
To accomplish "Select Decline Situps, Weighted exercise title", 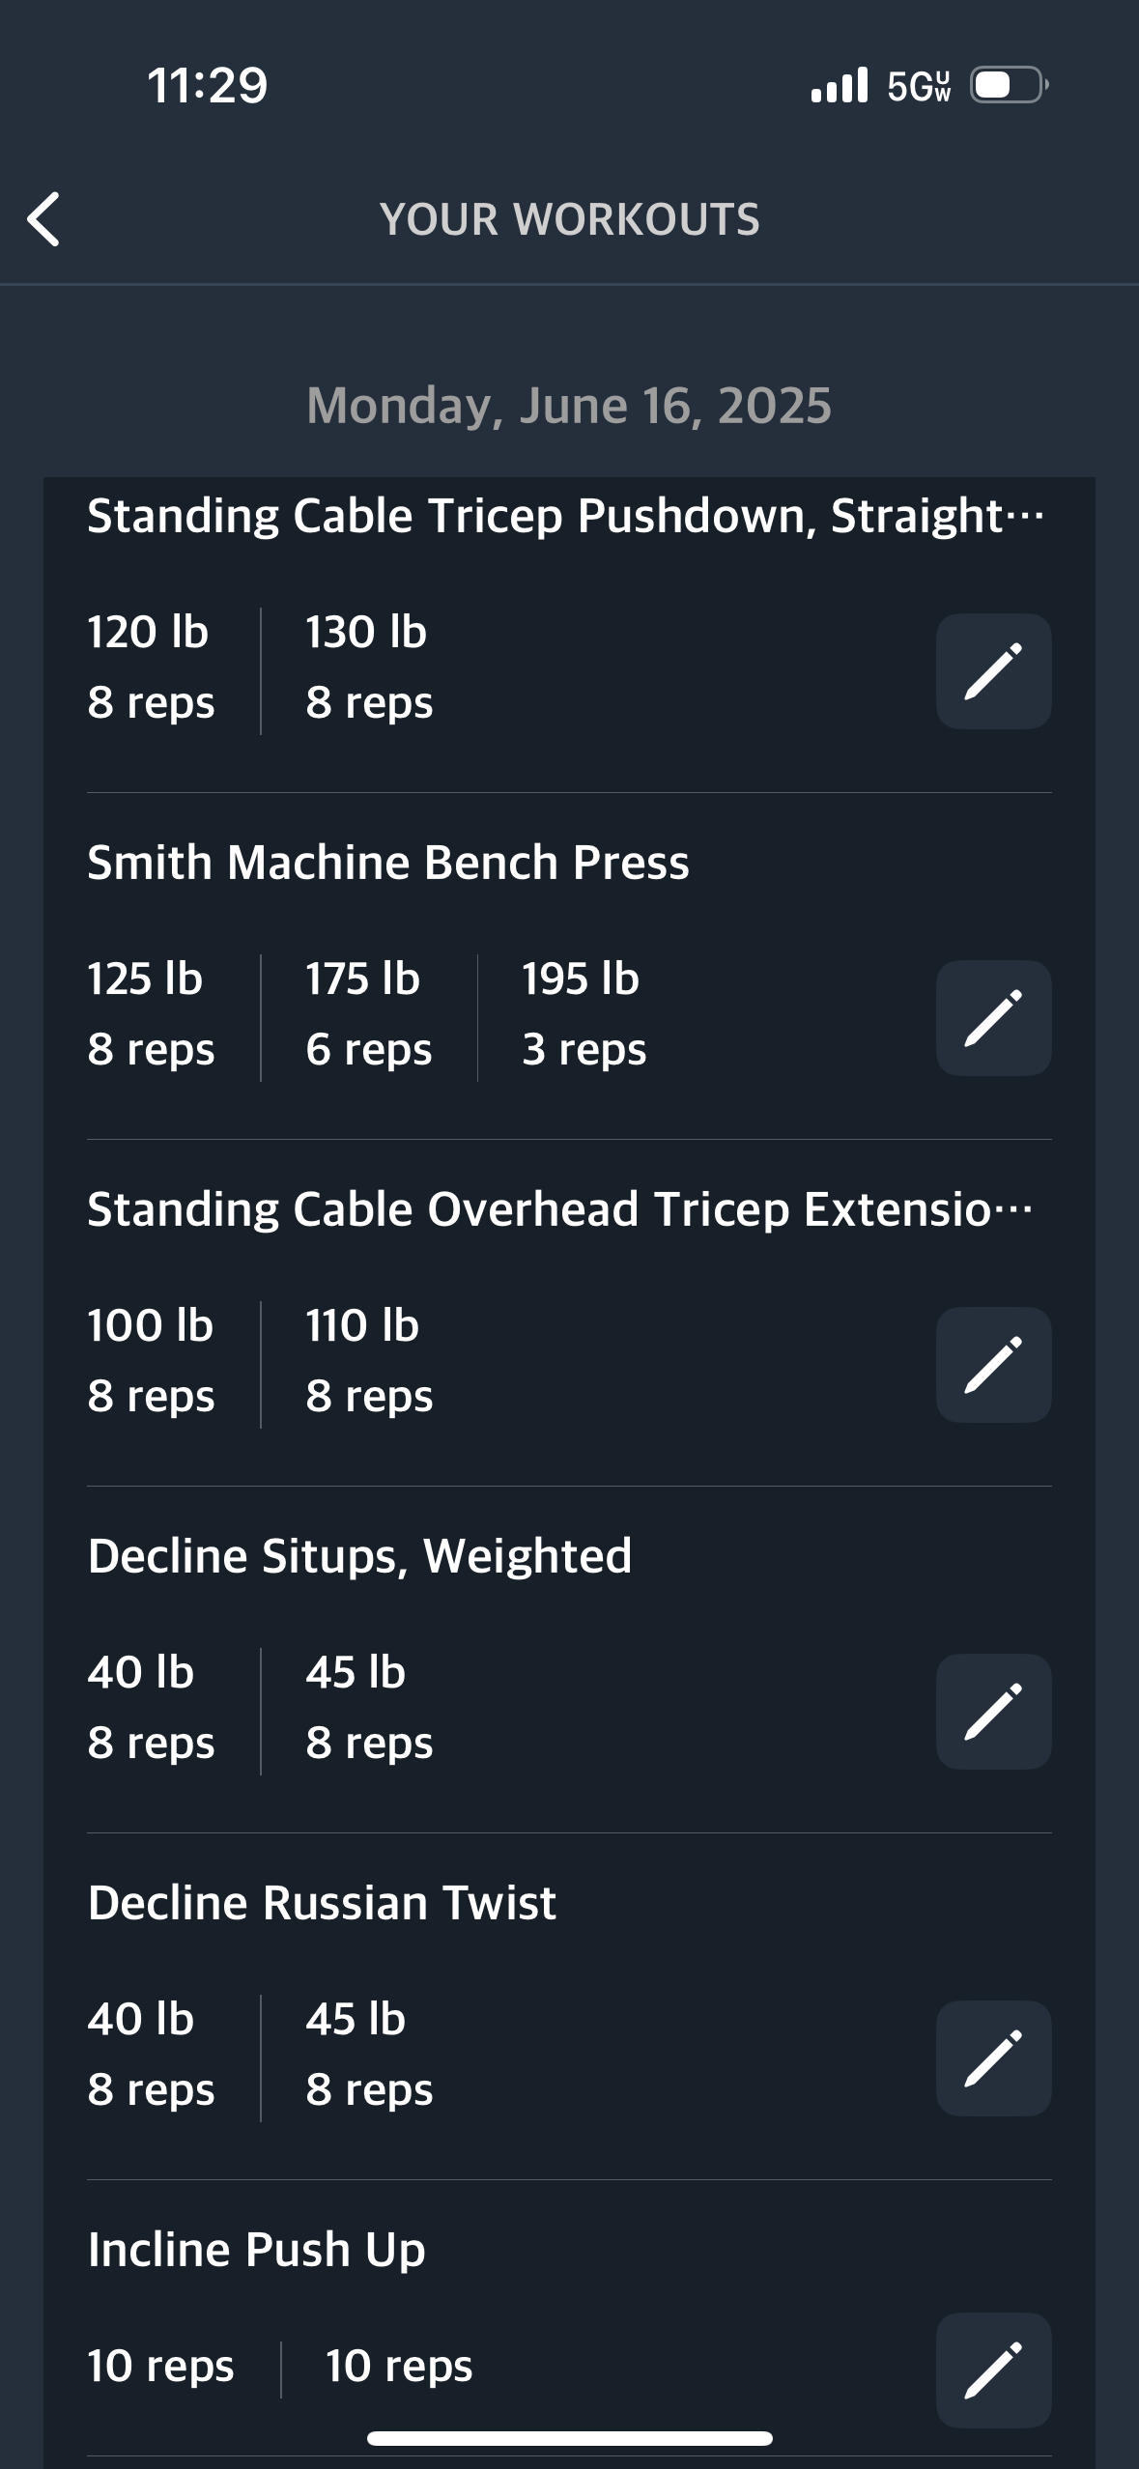I will 359,1556.
